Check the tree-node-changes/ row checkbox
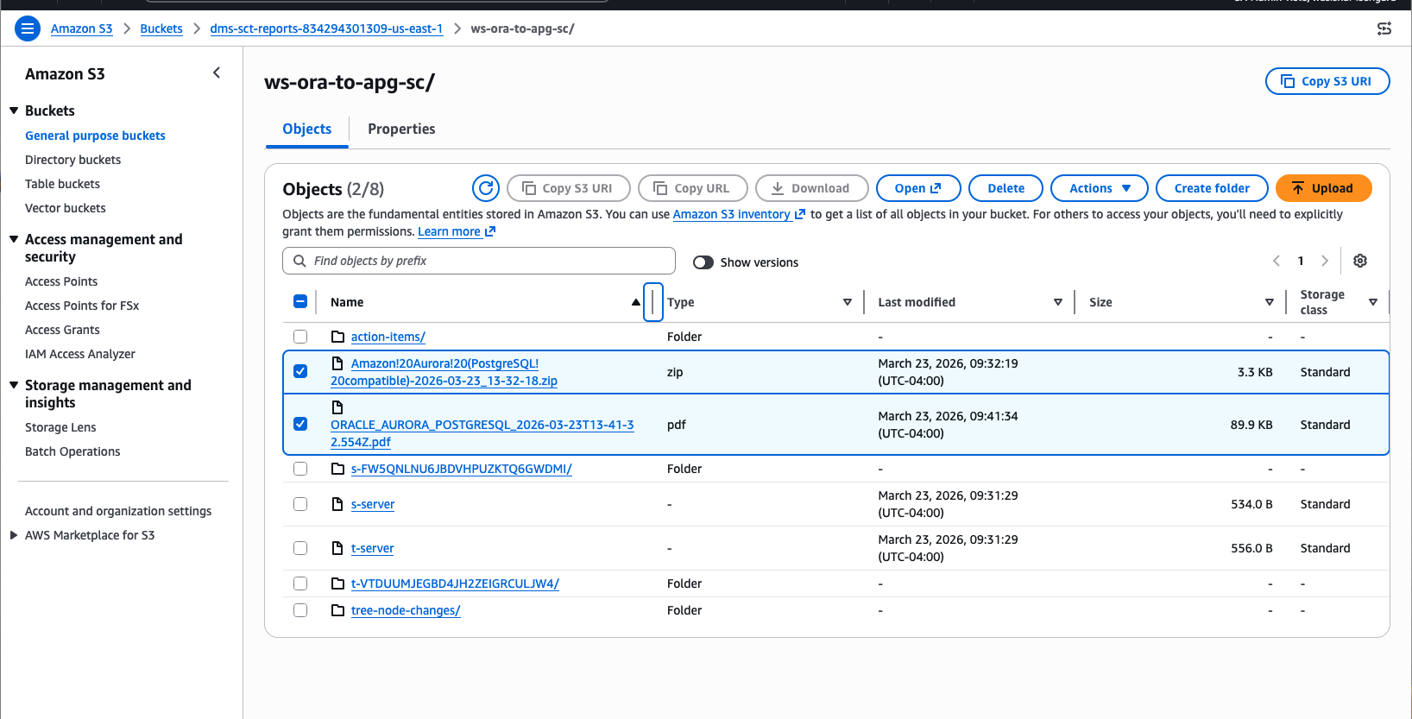The image size is (1412, 719). tap(300, 610)
